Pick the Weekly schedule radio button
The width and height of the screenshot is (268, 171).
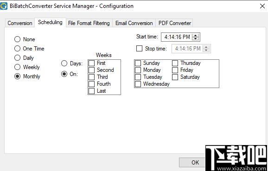(18, 67)
